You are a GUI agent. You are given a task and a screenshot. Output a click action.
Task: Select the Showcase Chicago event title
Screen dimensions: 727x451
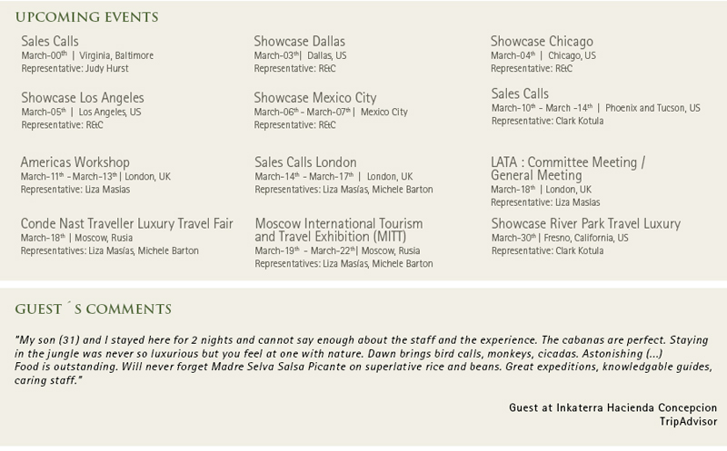pos(542,41)
